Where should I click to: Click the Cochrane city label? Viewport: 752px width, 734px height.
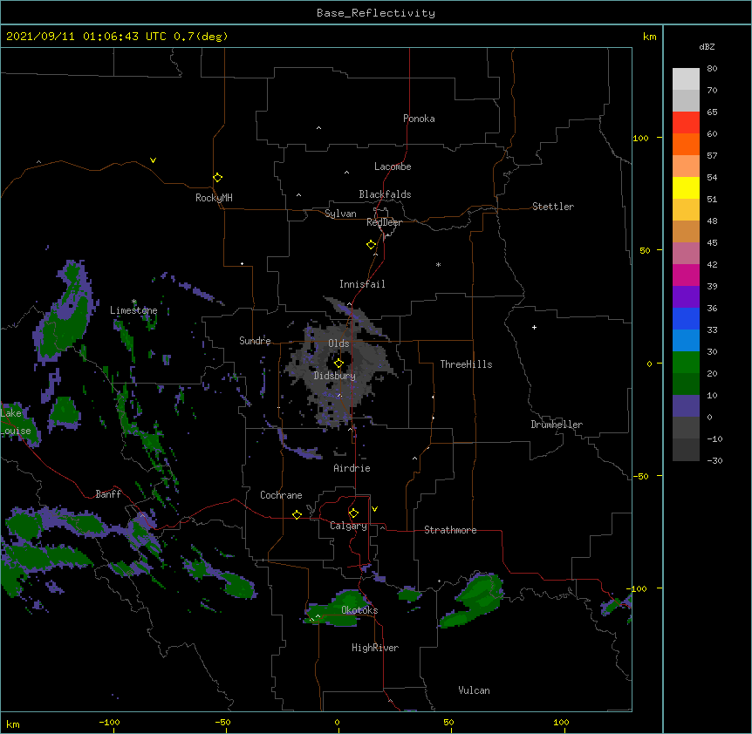[281, 495]
